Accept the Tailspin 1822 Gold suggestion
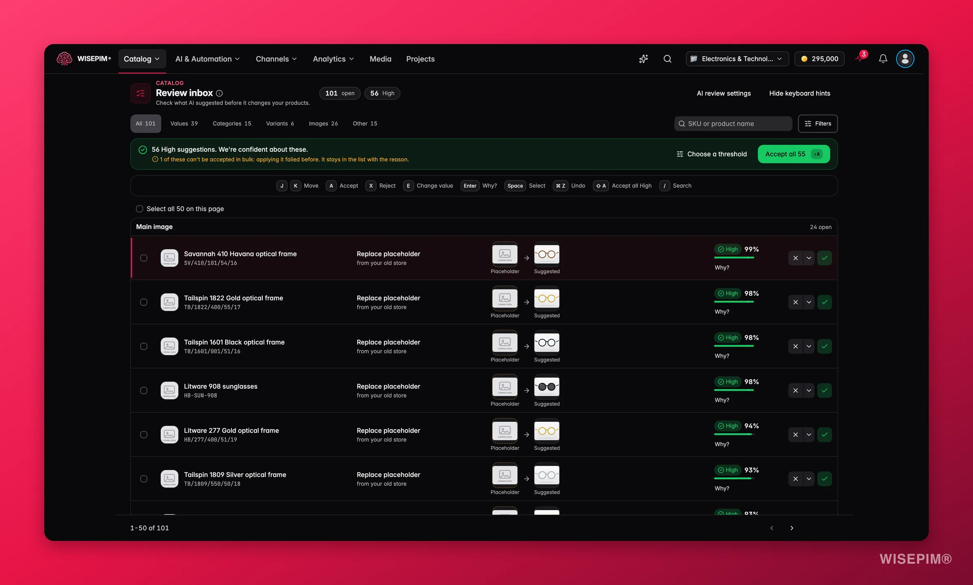973x585 pixels. coord(825,302)
